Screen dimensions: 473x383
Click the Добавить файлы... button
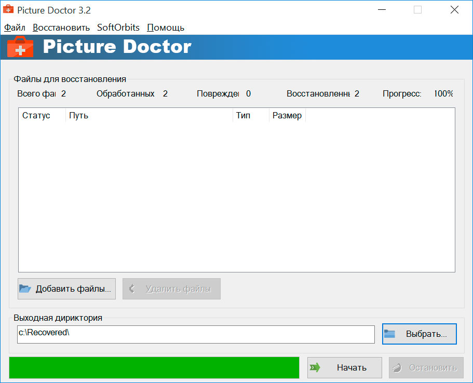(66, 289)
